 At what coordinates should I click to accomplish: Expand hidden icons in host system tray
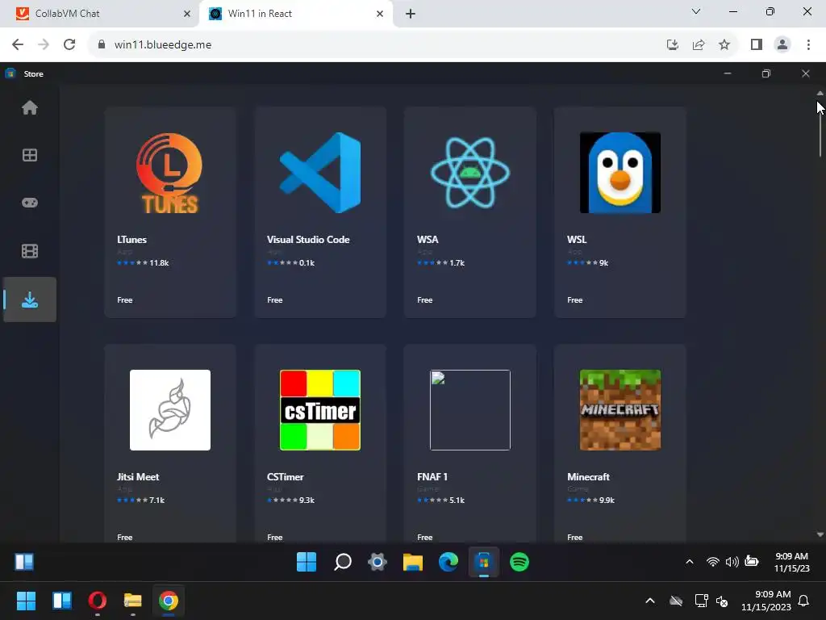click(650, 601)
